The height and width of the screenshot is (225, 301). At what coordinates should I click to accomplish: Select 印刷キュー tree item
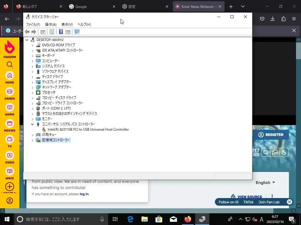click(49, 135)
